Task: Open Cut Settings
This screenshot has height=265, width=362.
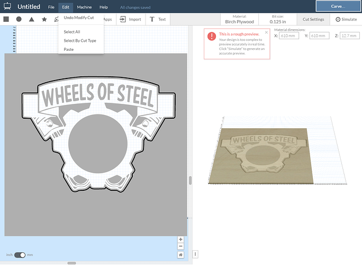Action: point(313,19)
